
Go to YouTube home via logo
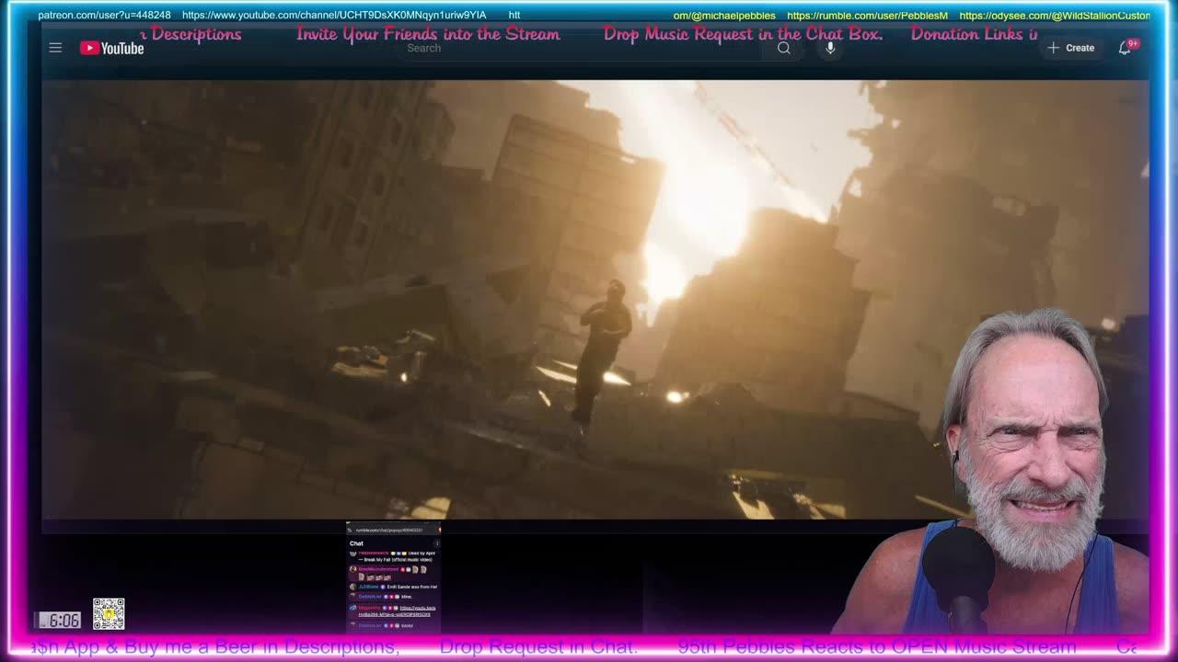[x=112, y=48]
